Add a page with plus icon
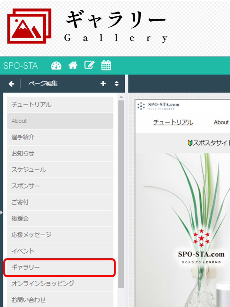230x307 pixels. [103, 84]
